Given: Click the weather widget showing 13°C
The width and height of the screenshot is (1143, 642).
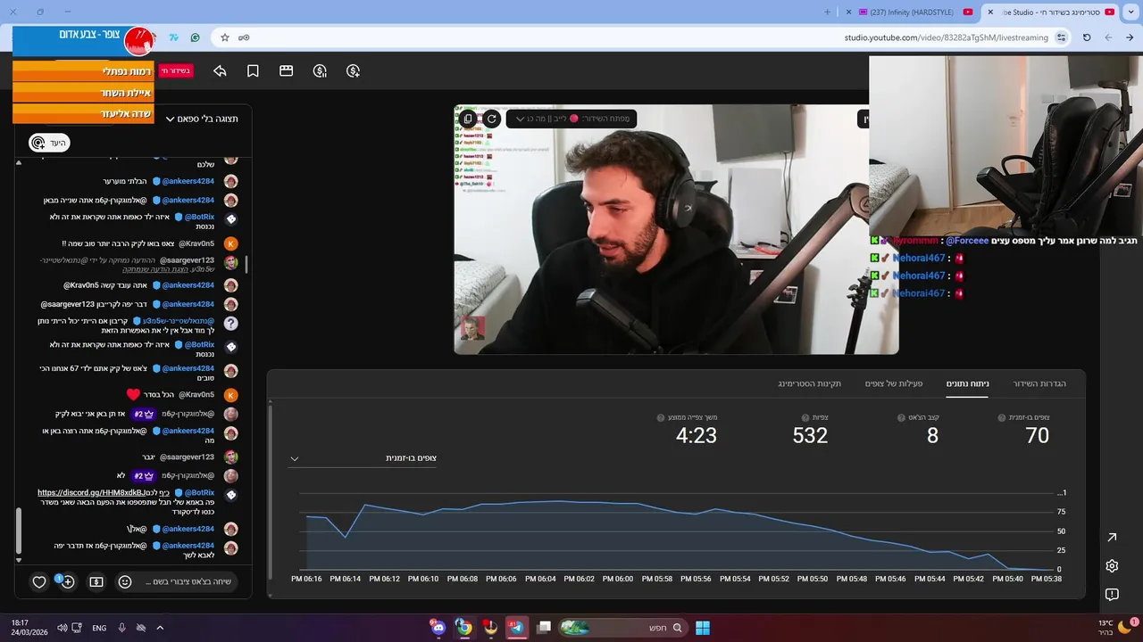Looking at the screenshot, I should [x=1114, y=628].
